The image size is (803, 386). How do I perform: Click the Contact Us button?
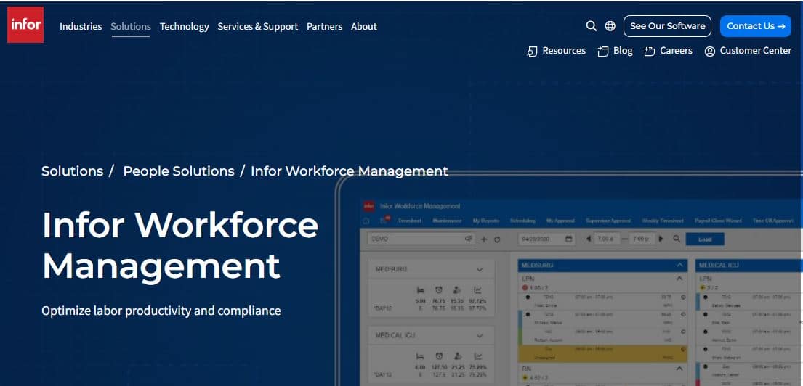coord(755,26)
